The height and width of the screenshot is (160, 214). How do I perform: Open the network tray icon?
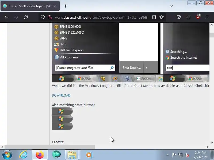[x=180, y=155]
